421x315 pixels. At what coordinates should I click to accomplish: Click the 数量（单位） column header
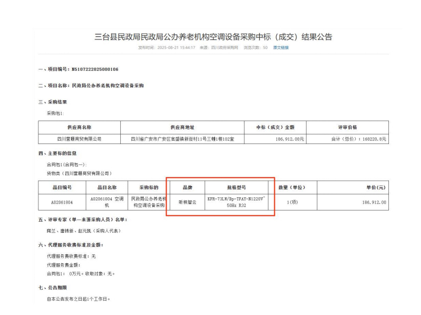(292, 188)
